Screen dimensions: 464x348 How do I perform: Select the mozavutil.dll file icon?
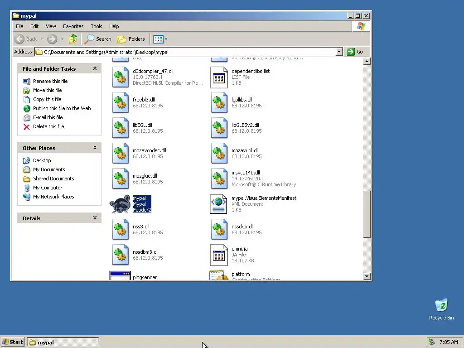pos(219,153)
